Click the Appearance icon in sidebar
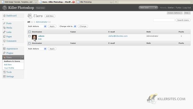 pos(4,48)
